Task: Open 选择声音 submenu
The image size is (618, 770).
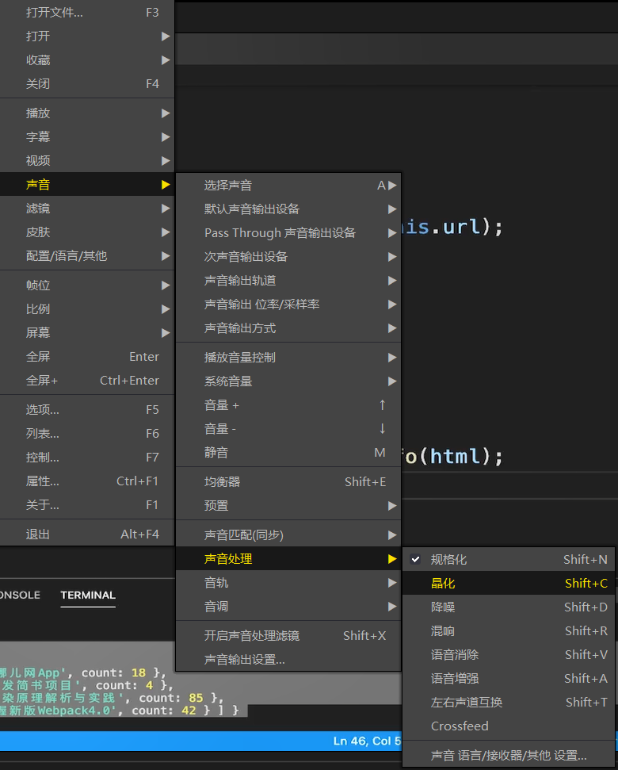Action: (288, 185)
